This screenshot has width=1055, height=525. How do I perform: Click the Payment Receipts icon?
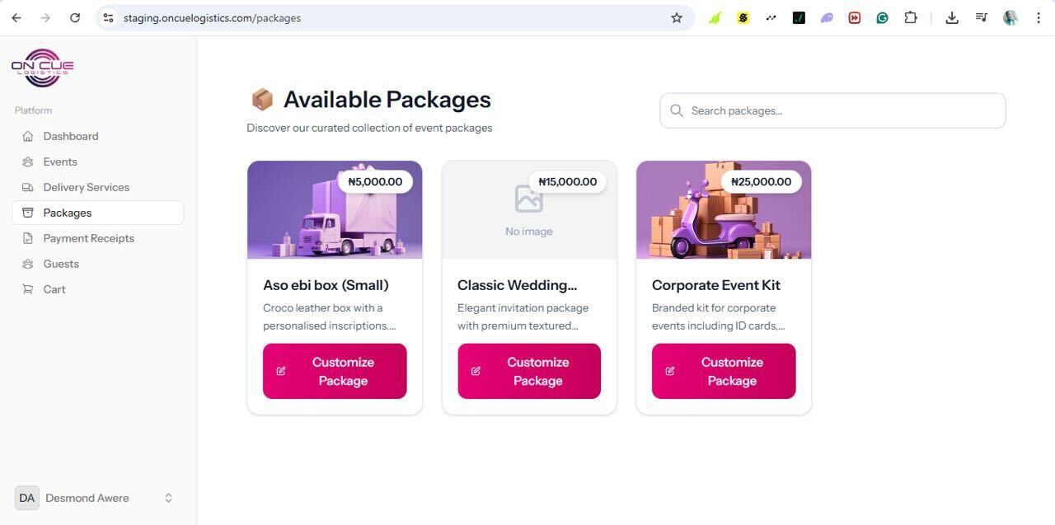click(28, 238)
